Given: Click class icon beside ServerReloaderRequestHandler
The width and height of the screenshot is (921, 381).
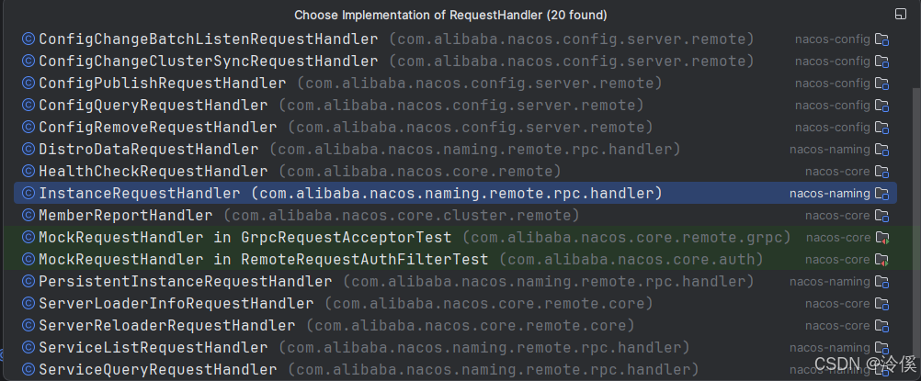Looking at the screenshot, I should [x=28, y=325].
